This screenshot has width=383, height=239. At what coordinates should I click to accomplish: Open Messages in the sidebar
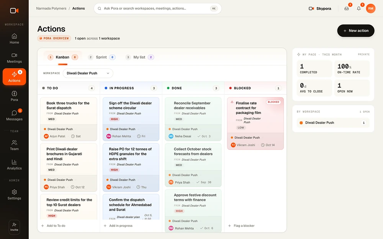click(14, 115)
